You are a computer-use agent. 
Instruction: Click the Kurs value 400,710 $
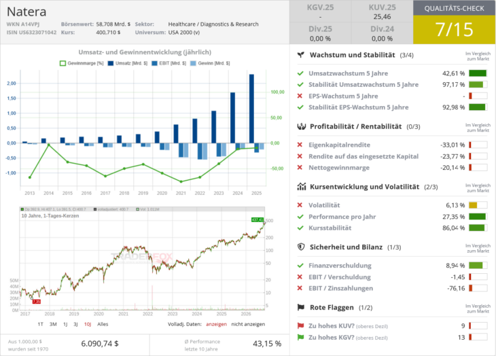click(x=108, y=32)
